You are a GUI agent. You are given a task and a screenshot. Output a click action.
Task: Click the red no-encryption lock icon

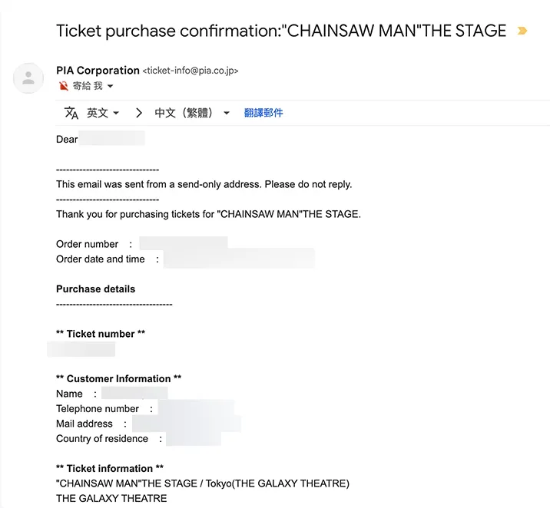click(64, 86)
